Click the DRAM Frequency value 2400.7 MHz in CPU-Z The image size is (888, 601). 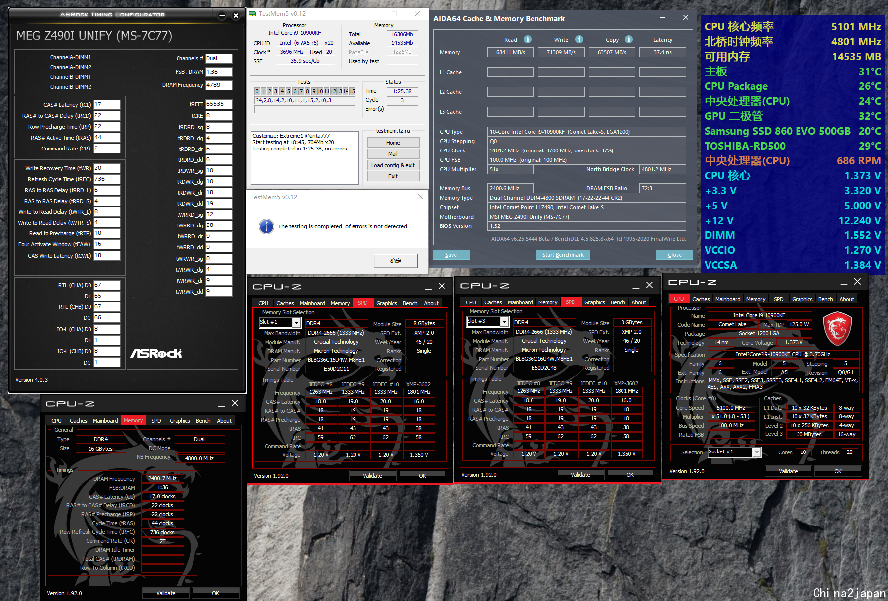(x=162, y=478)
